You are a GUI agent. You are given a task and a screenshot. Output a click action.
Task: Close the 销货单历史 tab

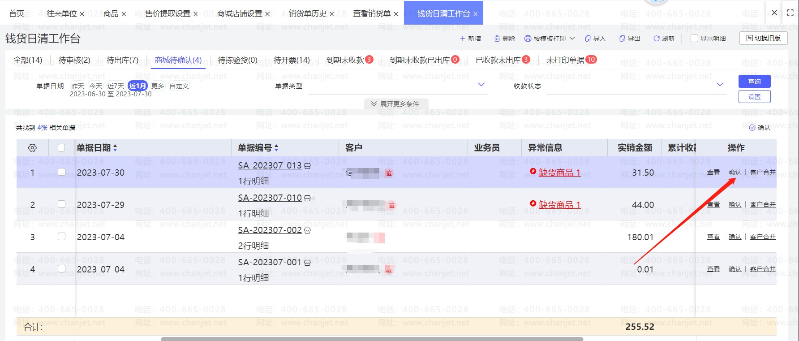331,14
